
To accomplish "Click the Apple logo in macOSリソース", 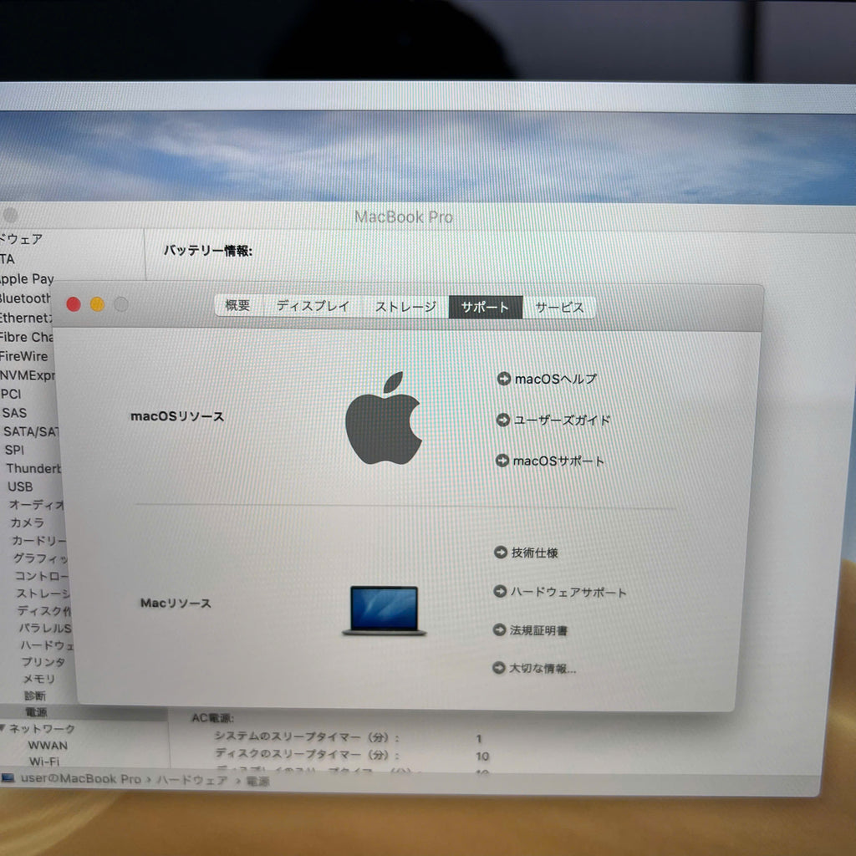I will pos(384,418).
